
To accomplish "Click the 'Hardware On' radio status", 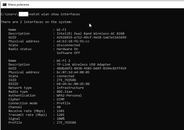I will tap(67, 49).
